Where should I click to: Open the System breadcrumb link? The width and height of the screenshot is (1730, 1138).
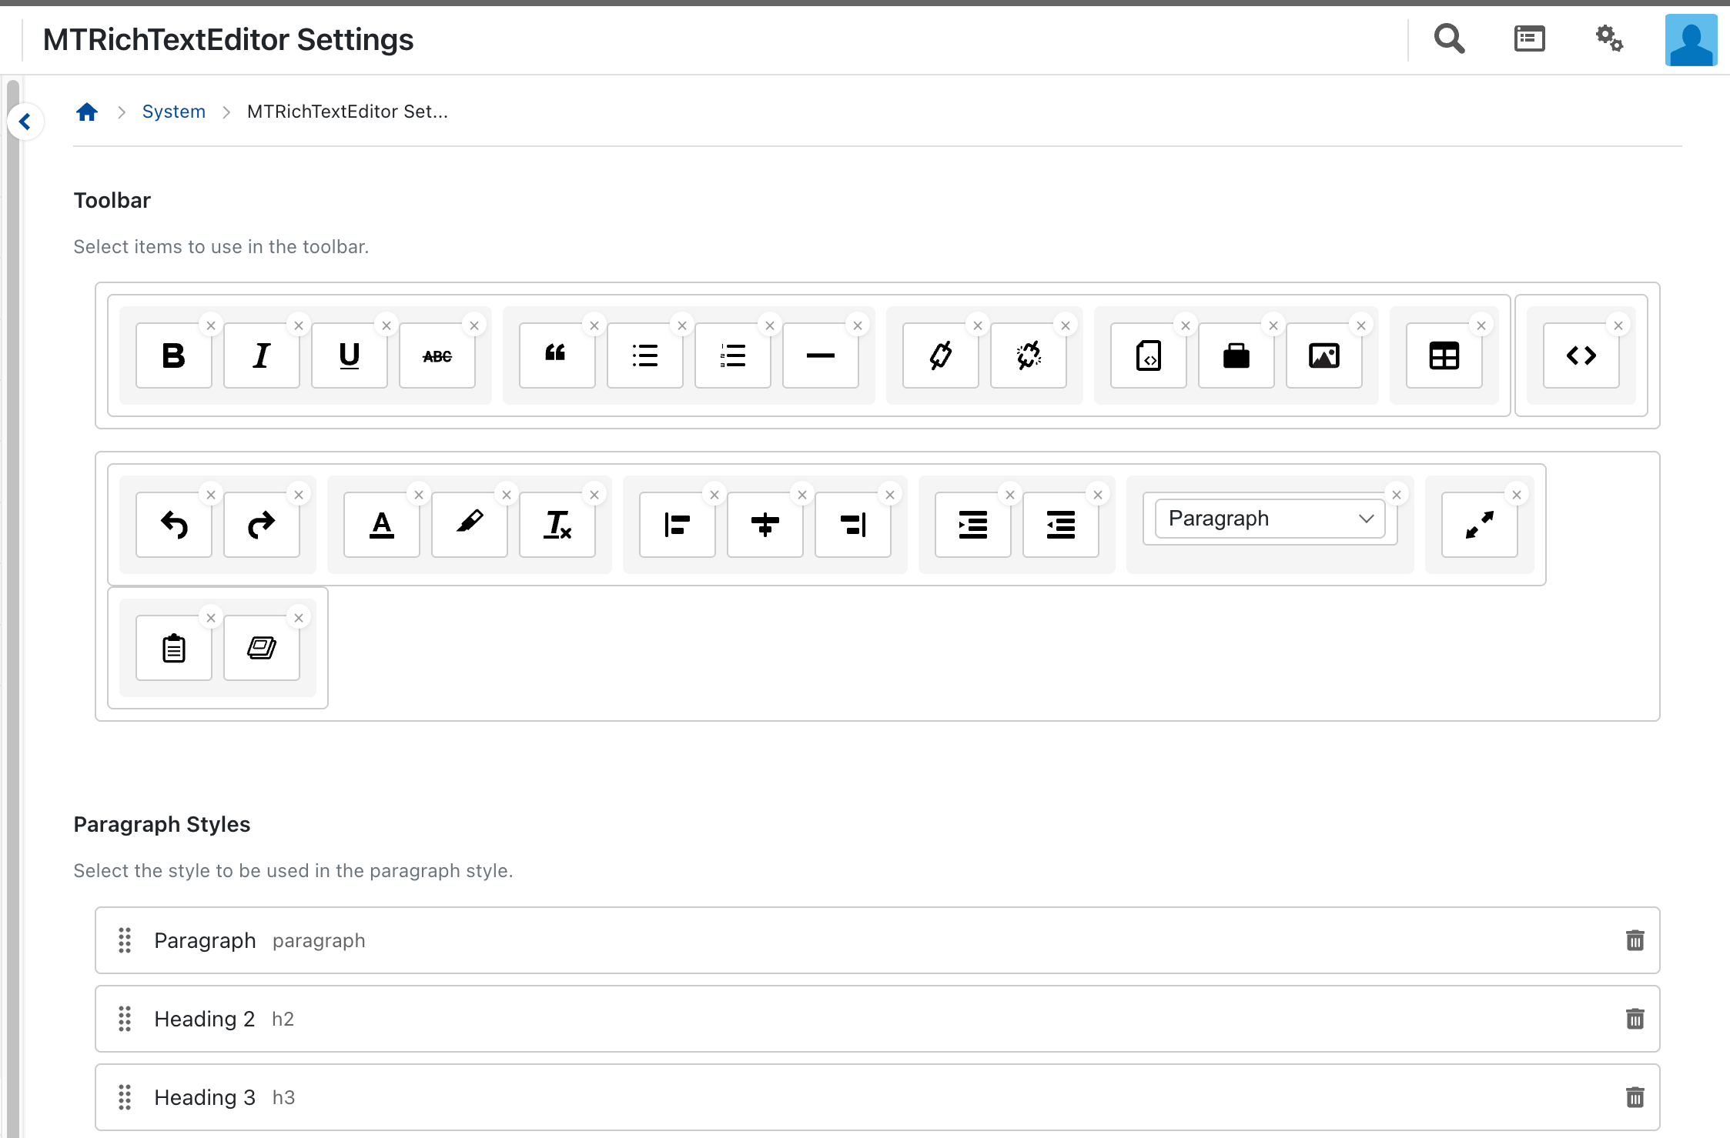173,112
